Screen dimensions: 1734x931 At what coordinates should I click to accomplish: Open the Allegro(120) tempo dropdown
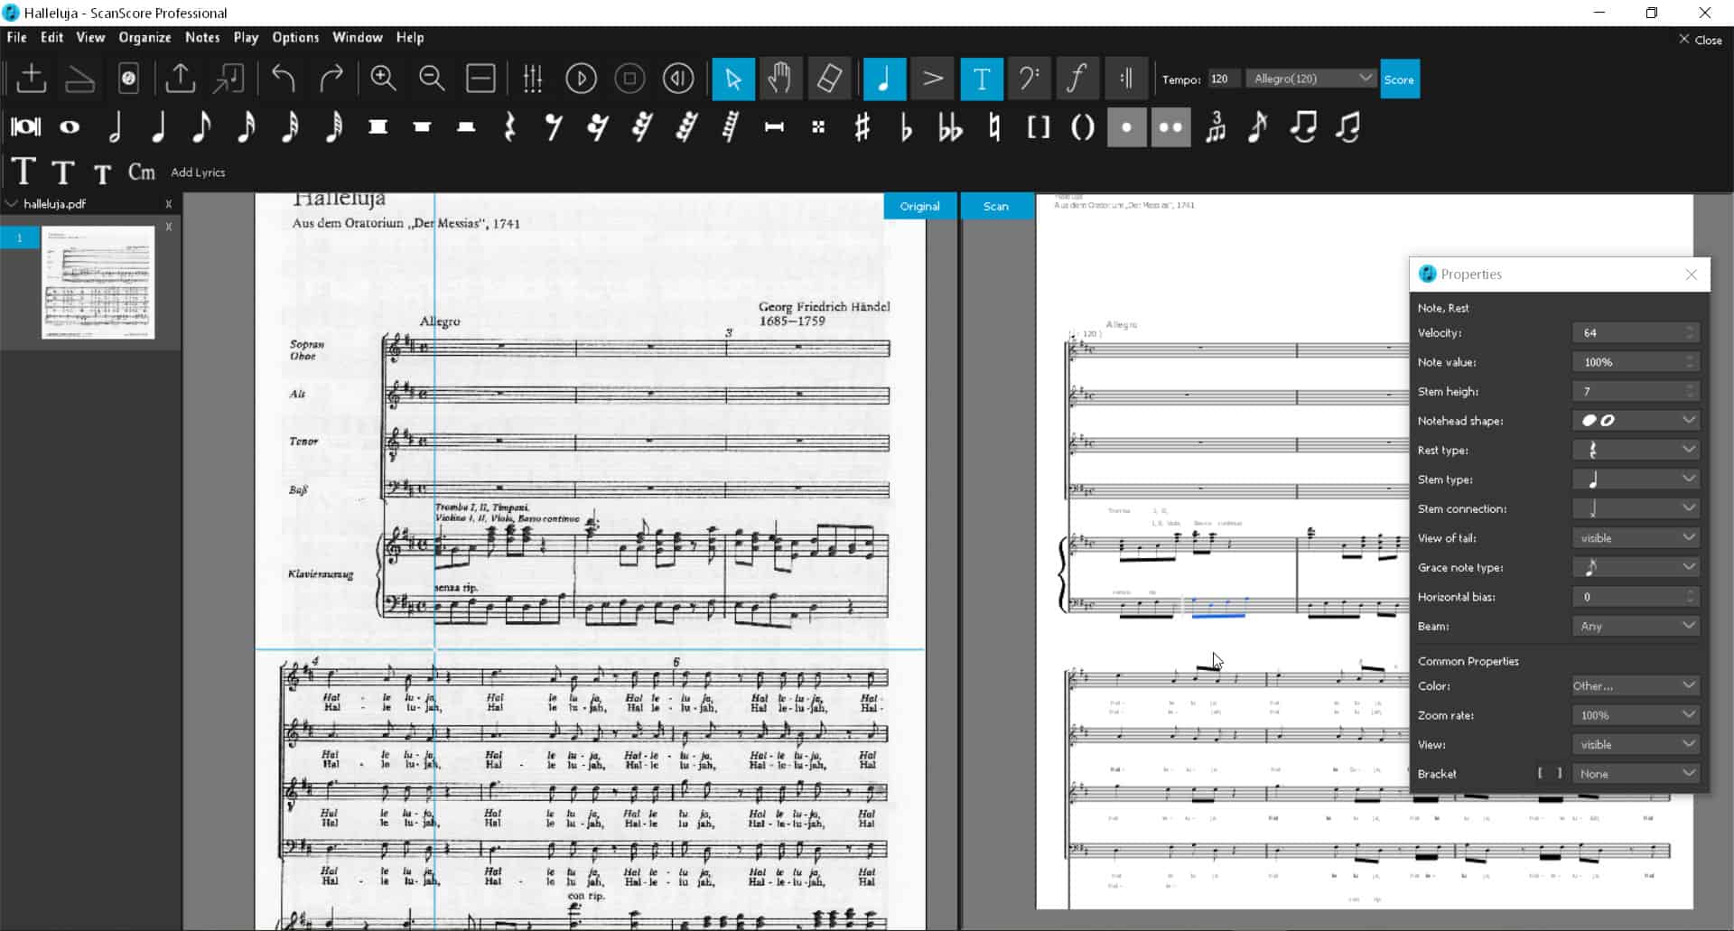click(1311, 79)
